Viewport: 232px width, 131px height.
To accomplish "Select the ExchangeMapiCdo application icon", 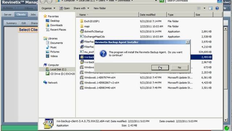I will click(82, 36).
